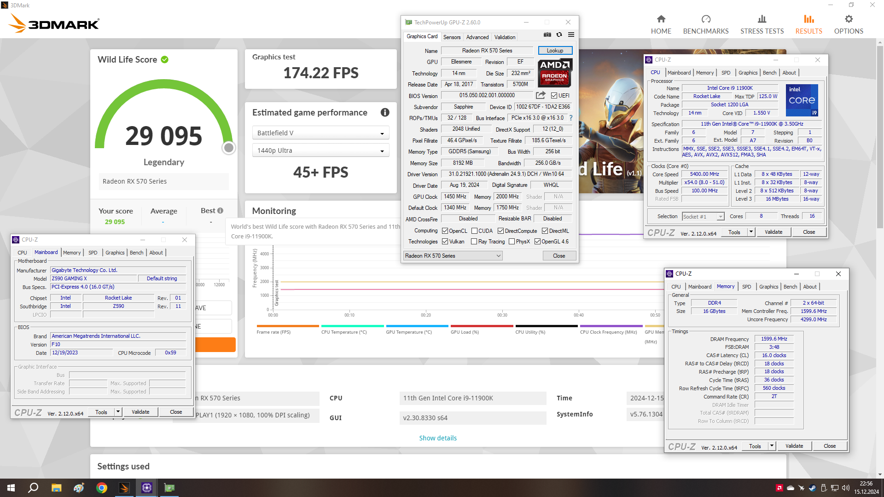Click Validate in the CPU-Z CPU window
Image resolution: width=884 pixels, height=497 pixels.
click(x=773, y=232)
